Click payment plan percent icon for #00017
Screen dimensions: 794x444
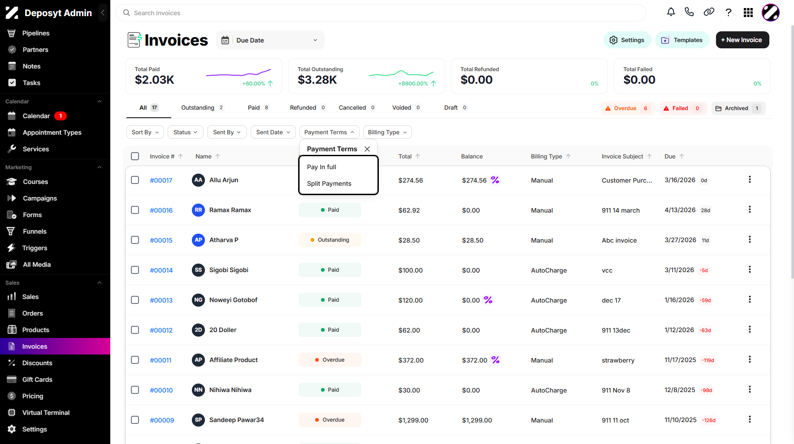[x=495, y=180]
